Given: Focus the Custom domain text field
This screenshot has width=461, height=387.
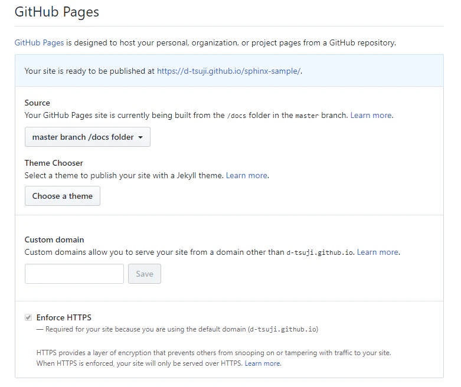Looking at the screenshot, I should pyautogui.click(x=74, y=274).
